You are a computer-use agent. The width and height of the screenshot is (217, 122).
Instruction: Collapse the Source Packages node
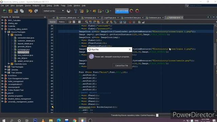coord(5,32)
